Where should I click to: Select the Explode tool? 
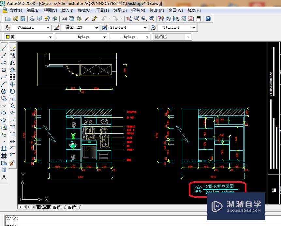coord(12,163)
